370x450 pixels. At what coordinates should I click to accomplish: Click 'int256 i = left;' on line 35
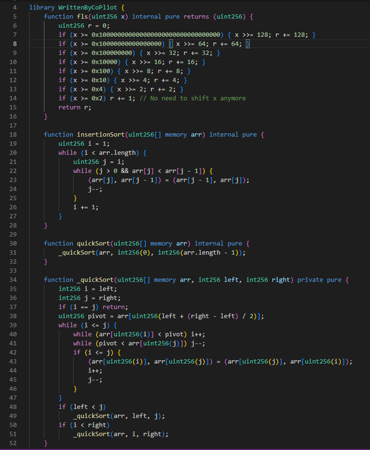click(x=87, y=289)
